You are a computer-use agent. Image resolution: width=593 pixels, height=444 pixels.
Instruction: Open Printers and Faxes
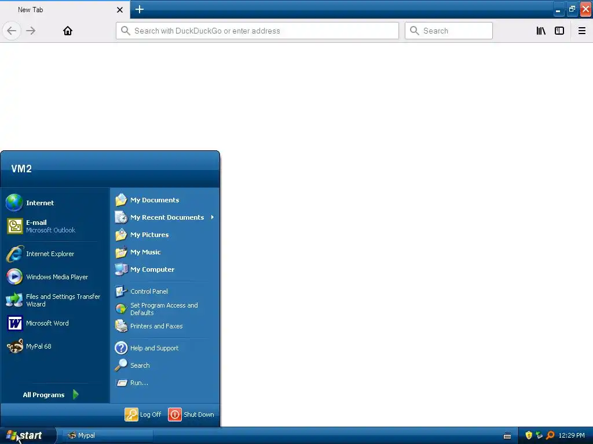click(x=165, y=326)
